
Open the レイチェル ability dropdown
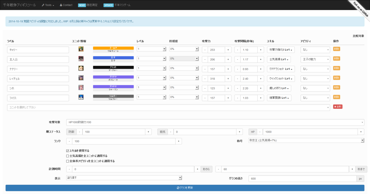(x=315, y=79)
